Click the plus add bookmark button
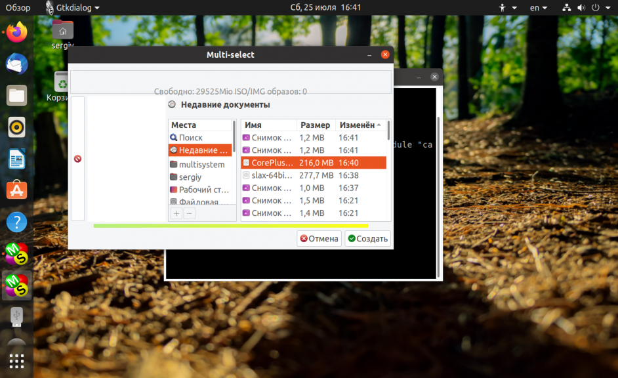The width and height of the screenshot is (618, 378). [176, 213]
